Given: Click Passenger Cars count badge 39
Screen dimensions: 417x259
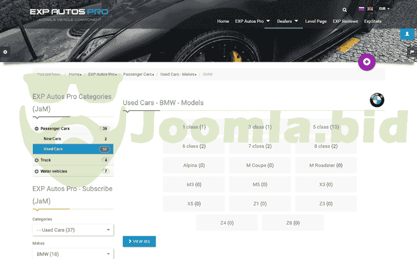Looking at the screenshot, I should click(105, 129).
